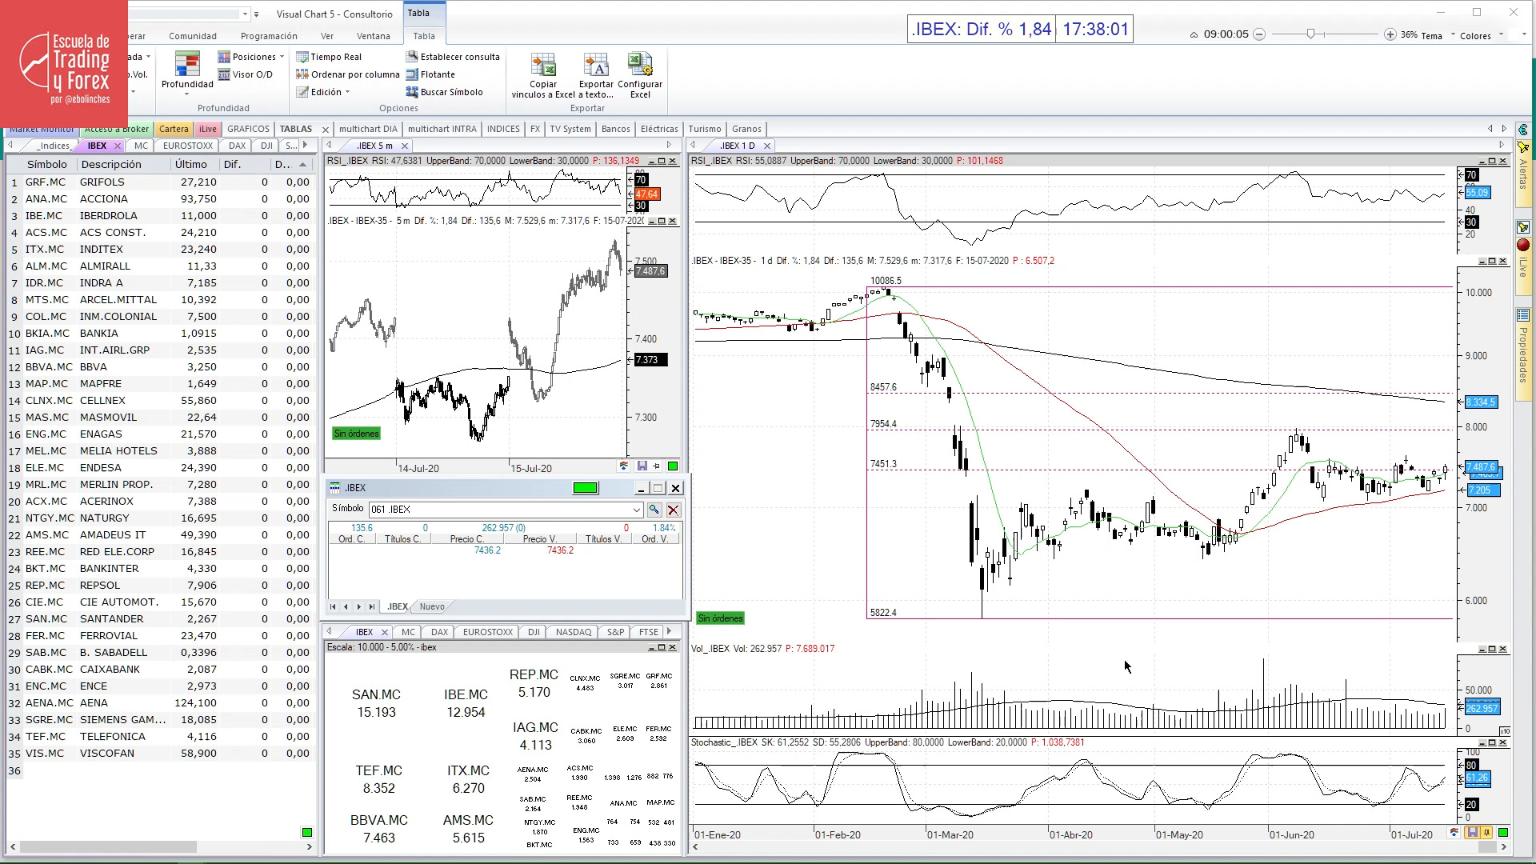The image size is (1536, 864).
Task: Open the Símbolo combo box dropdown
Action: tap(637, 510)
